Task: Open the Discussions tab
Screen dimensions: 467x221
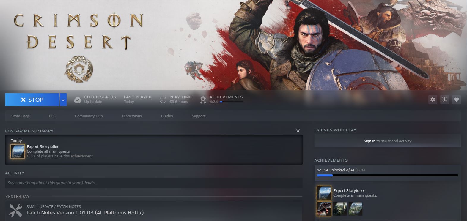Action: tap(132, 116)
